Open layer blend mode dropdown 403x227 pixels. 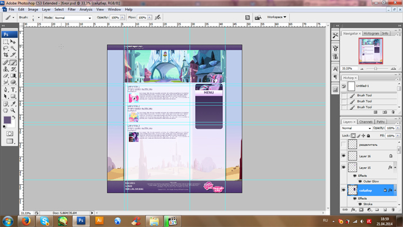356,128
